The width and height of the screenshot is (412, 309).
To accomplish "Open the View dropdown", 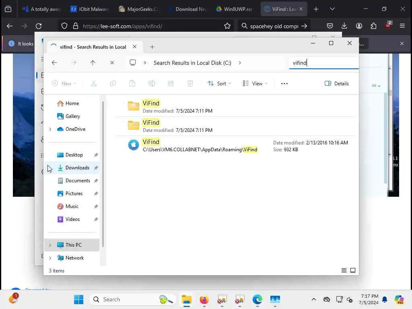I will [x=255, y=84].
